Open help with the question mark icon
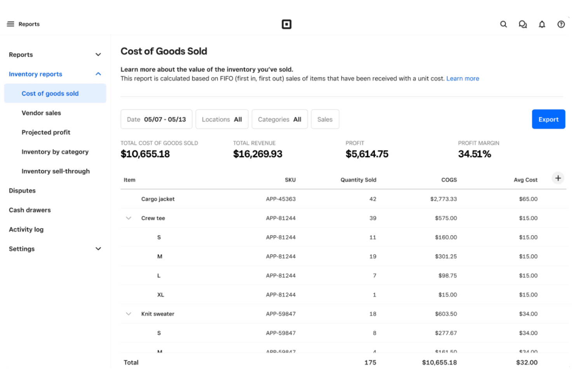The height and width of the screenshot is (383, 575). point(561,24)
